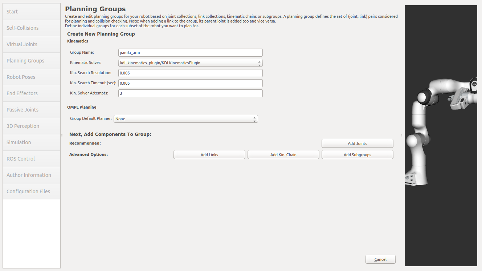Click the Cancel button
Viewport: 482px width, 271px height.
pos(380,259)
